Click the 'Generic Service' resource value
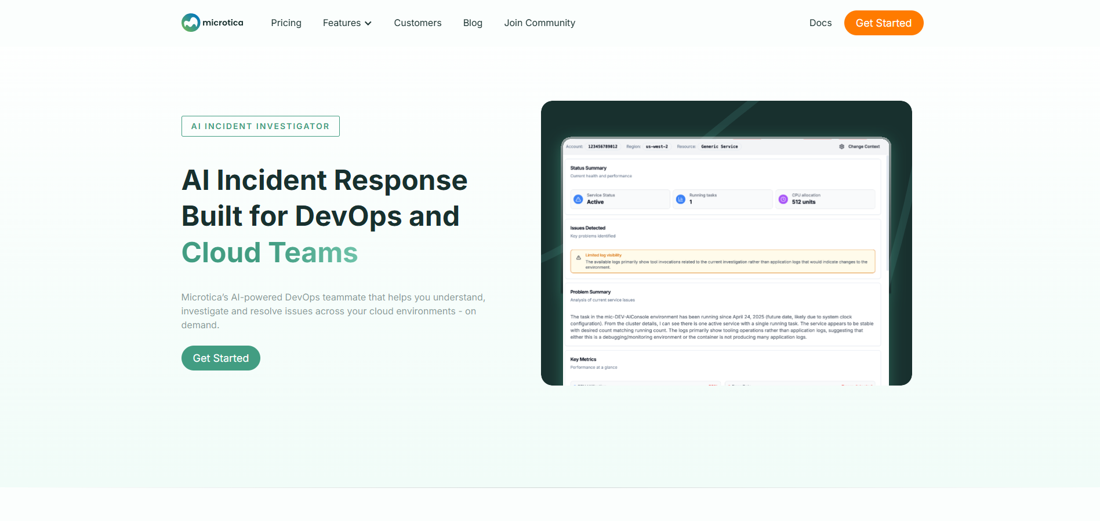Image resolution: width=1100 pixels, height=521 pixels. (x=720, y=146)
